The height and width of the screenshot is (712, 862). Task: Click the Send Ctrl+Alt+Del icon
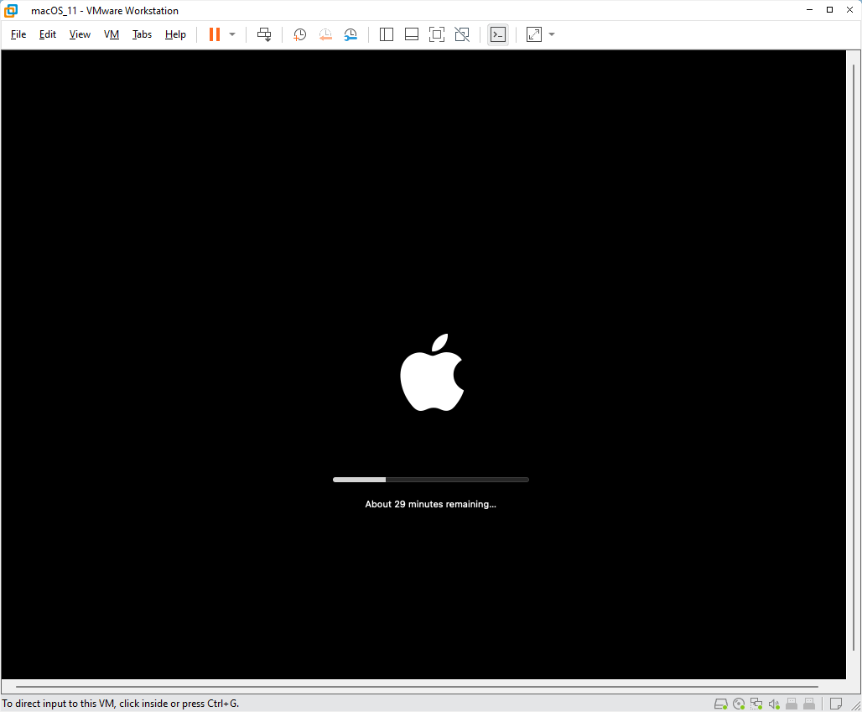(x=264, y=34)
